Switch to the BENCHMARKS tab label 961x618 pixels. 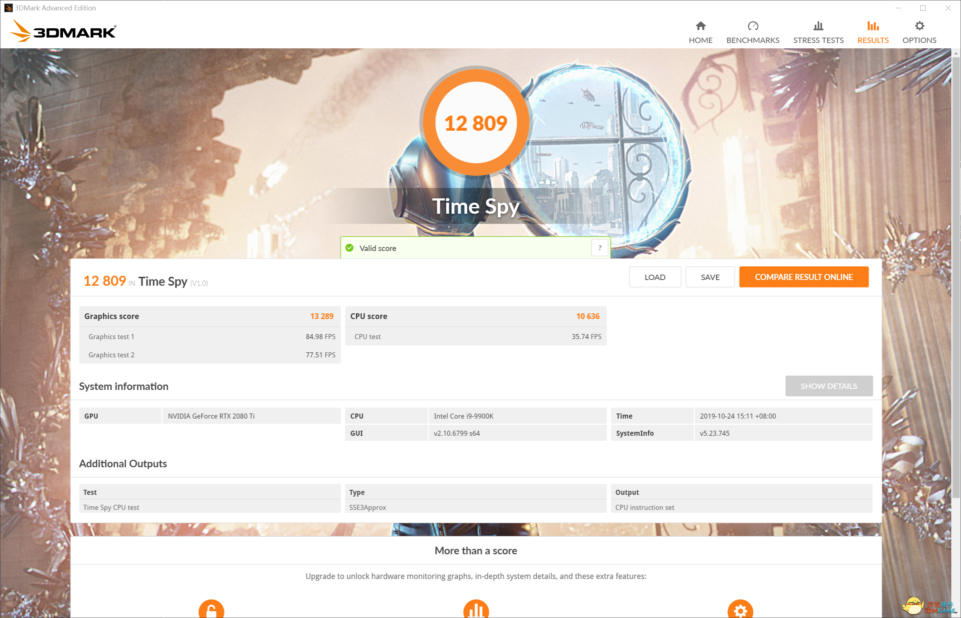pos(753,40)
